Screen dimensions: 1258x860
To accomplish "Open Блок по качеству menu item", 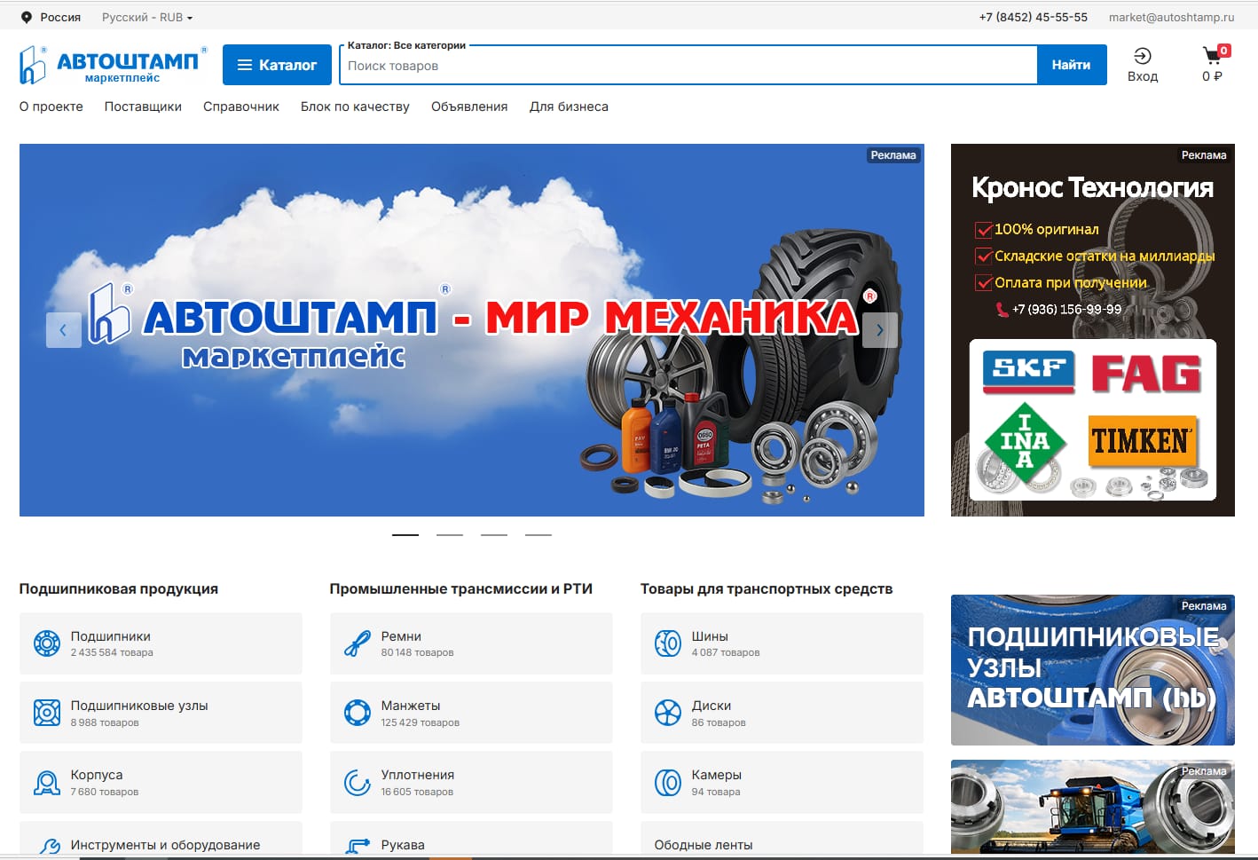I will (355, 107).
